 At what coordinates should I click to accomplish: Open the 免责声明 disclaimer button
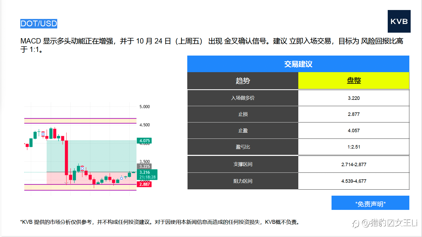[x=370, y=203]
